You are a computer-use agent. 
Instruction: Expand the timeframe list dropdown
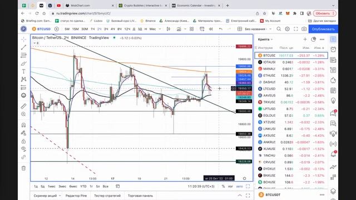click(x=160, y=29)
